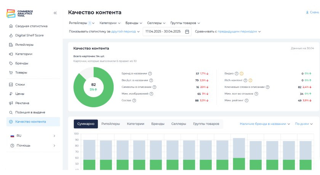Expand the Бренды filter dropdown

[134, 23]
